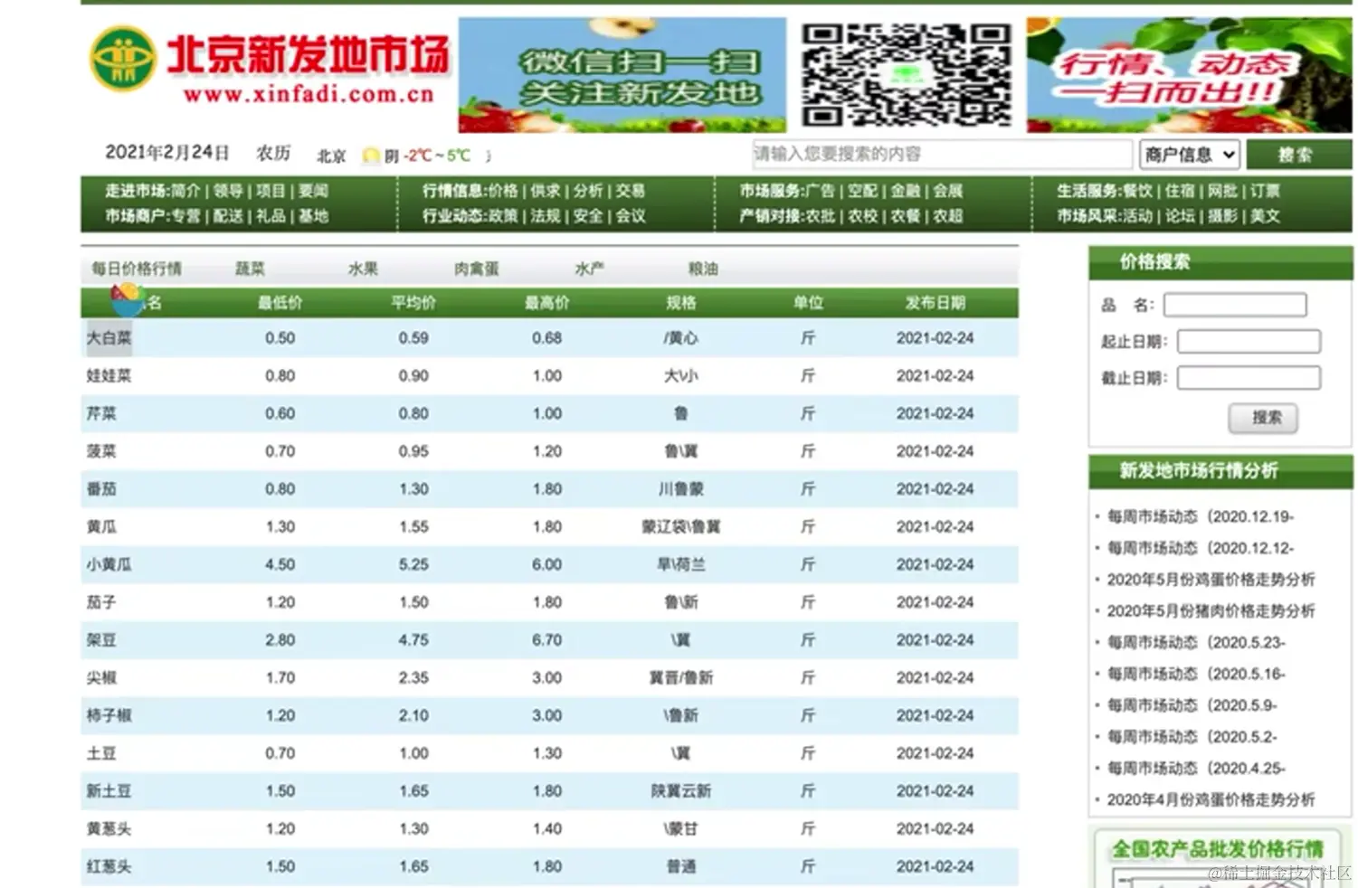Click the 5.25 average price of 小黄瓜
The image size is (1358, 888).
pos(413,565)
